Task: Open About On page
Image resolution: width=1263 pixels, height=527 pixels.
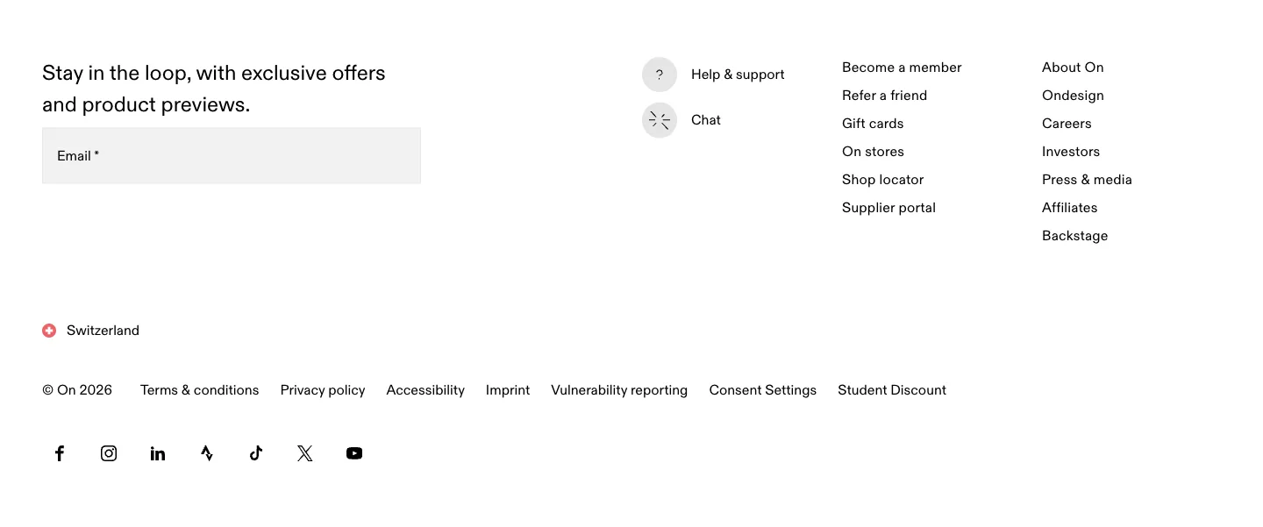Action: 1073,68
